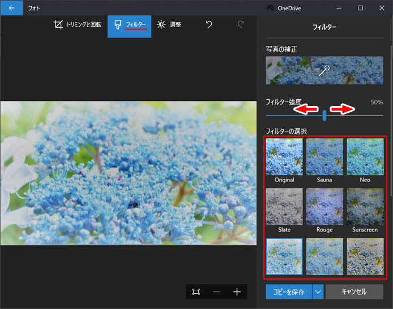Fit the photo to window

[196, 291]
